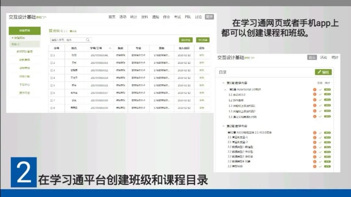The width and height of the screenshot is (351, 197).
Task: Open the PBL tab in the top navigation
Action: click(188, 17)
